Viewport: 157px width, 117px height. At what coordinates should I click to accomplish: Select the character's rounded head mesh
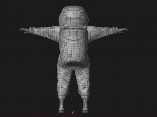coord(74,17)
